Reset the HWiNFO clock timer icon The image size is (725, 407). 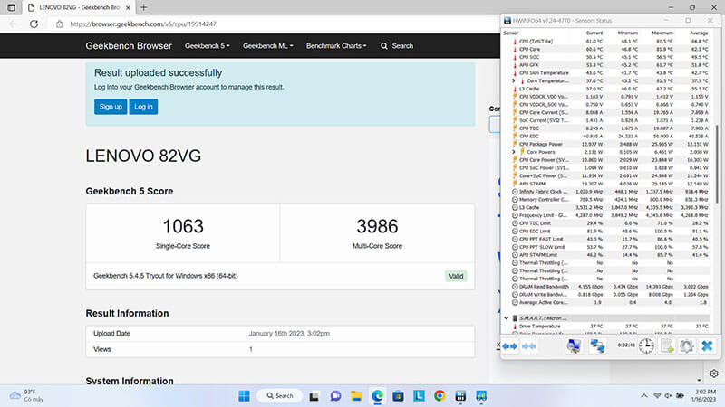click(646, 346)
